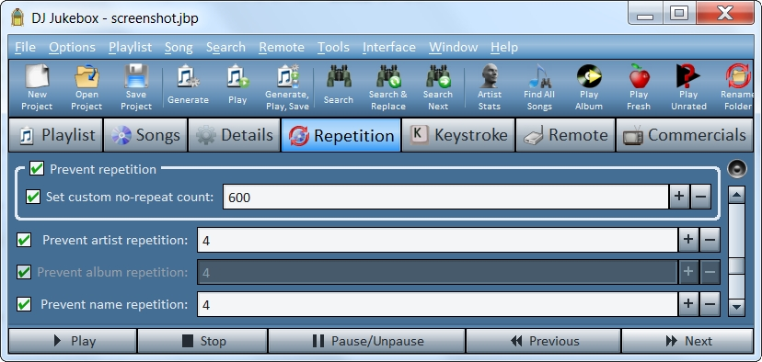Click the scrollbar down arrow

point(737,307)
